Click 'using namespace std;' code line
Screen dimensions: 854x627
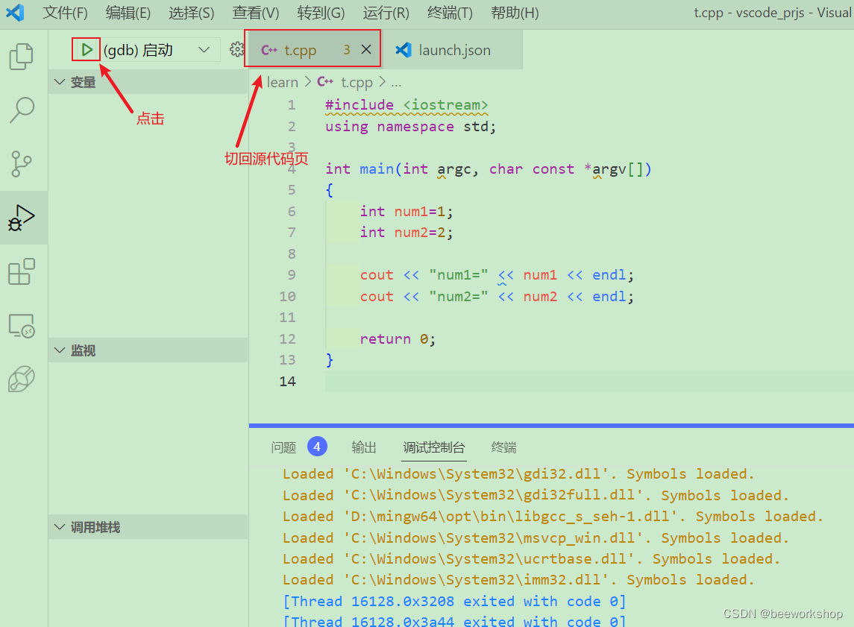pyautogui.click(x=411, y=126)
